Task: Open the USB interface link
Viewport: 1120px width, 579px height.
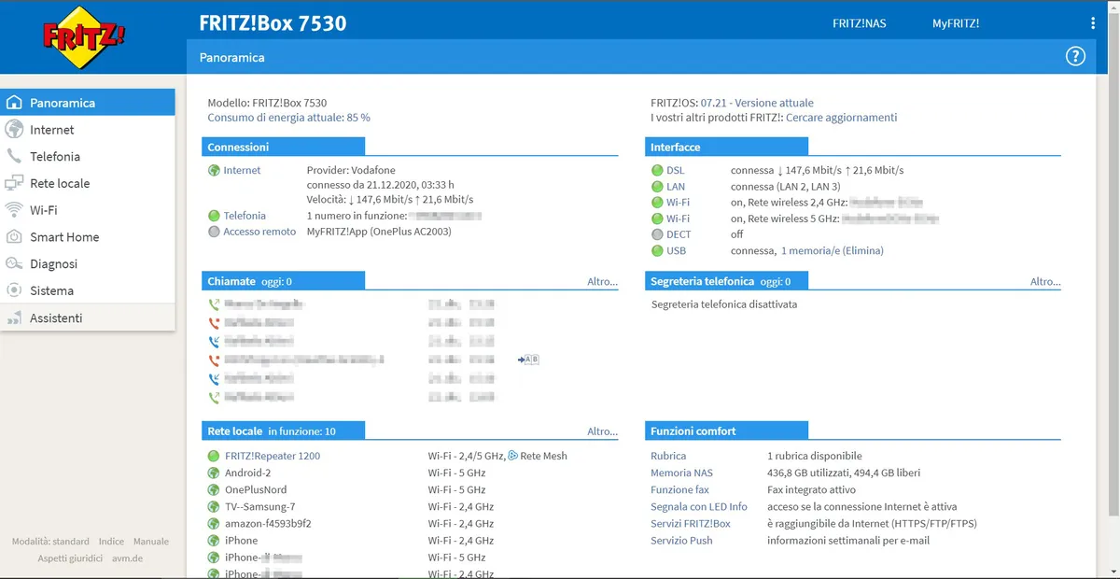Action: click(676, 250)
